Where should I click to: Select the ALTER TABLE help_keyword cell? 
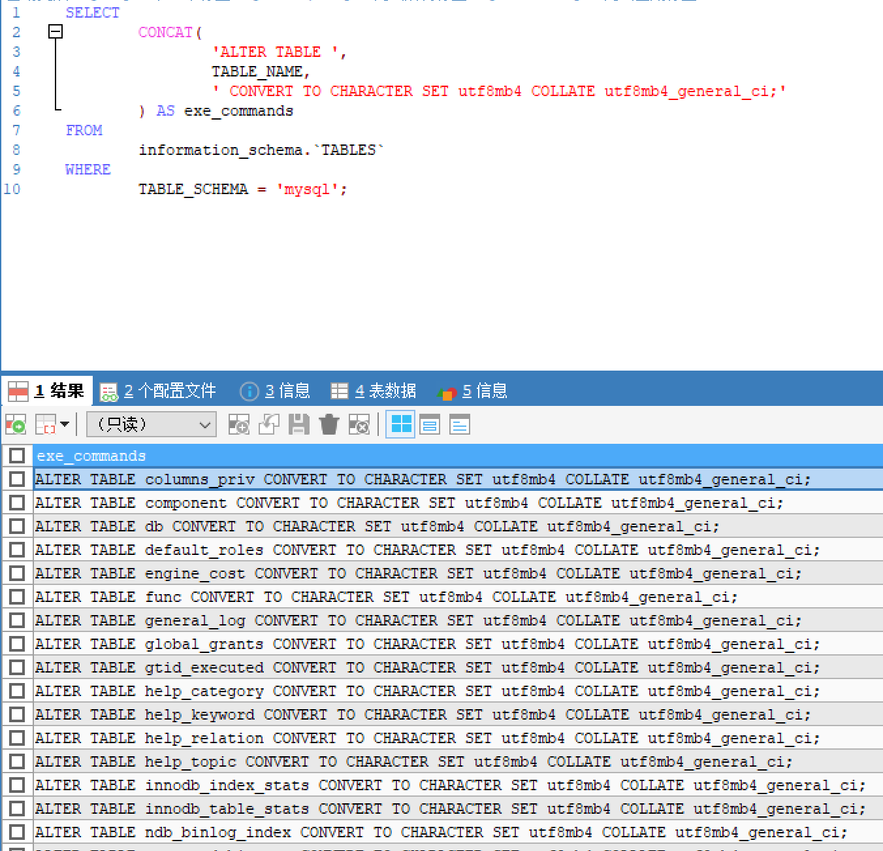tap(458, 714)
